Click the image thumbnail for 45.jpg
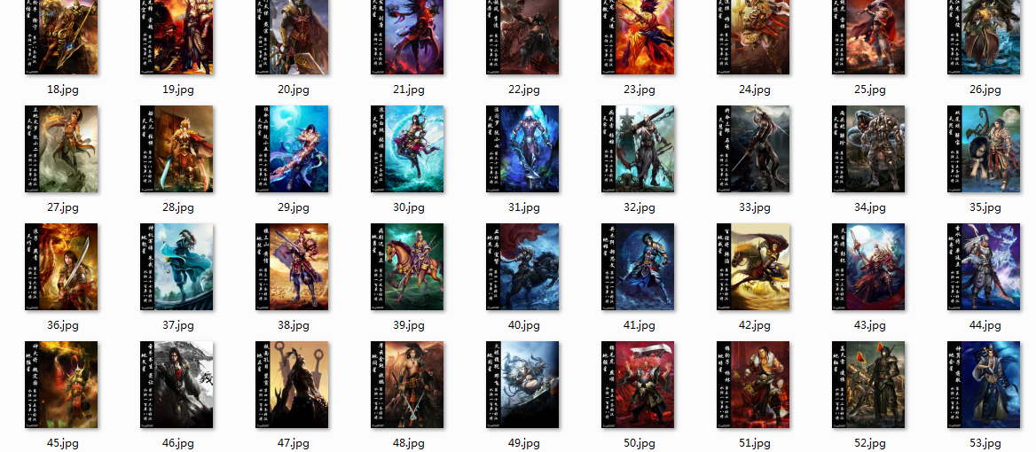This screenshot has height=452, width=1036. pos(61,385)
